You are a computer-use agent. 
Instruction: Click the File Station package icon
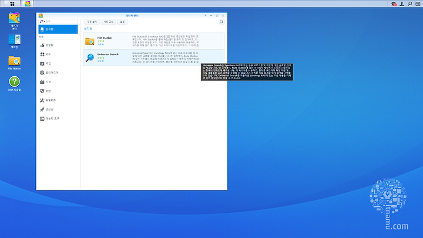[x=89, y=41]
